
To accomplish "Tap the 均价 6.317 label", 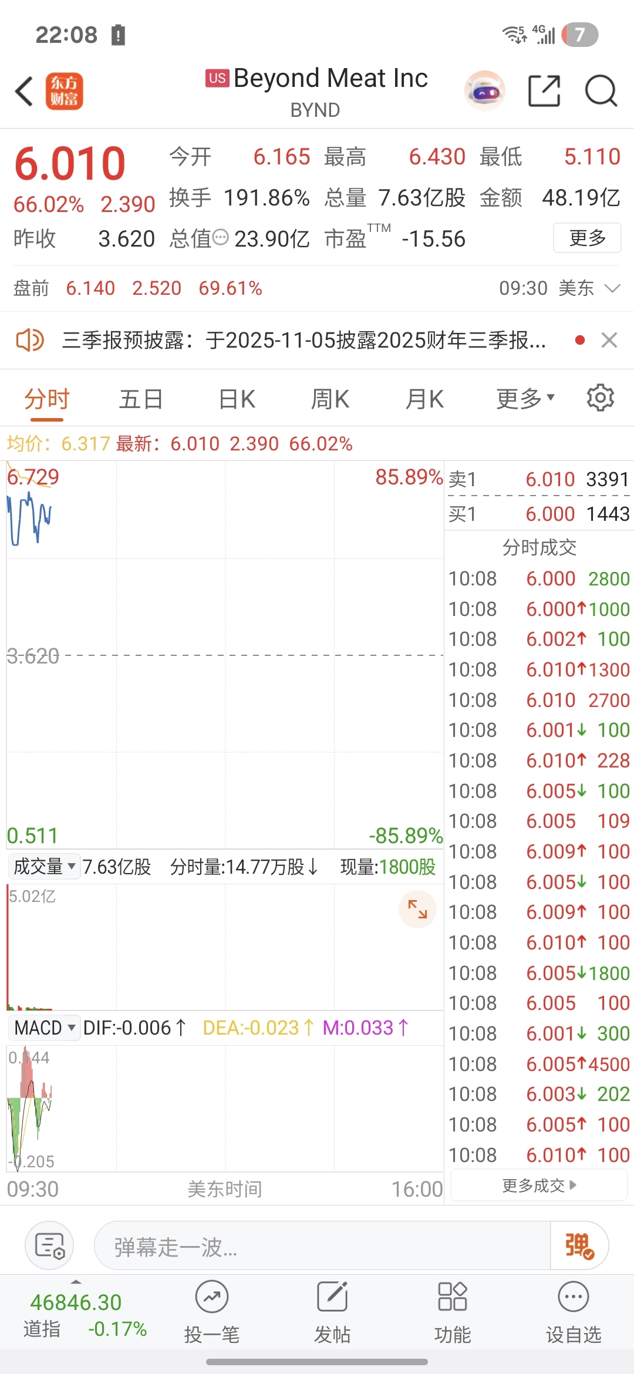I will tap(58, 443).
